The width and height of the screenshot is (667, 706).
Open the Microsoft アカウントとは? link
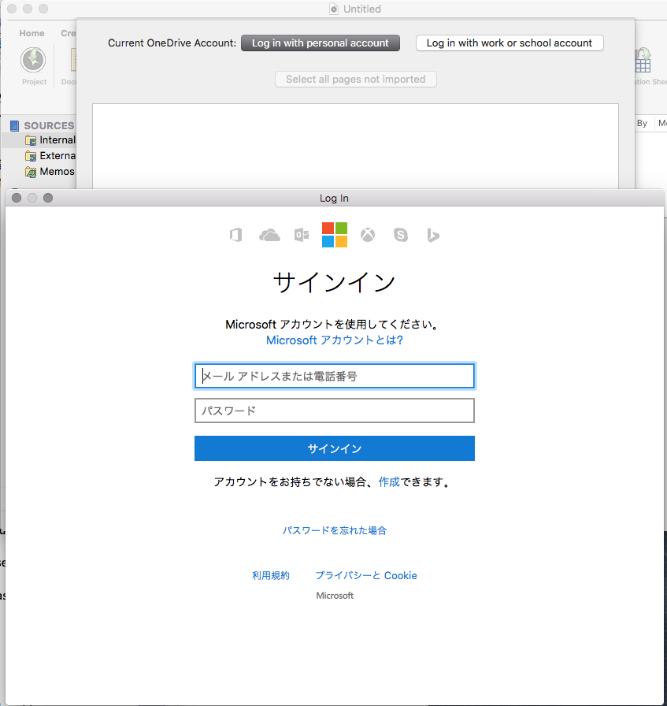point(335,340)
